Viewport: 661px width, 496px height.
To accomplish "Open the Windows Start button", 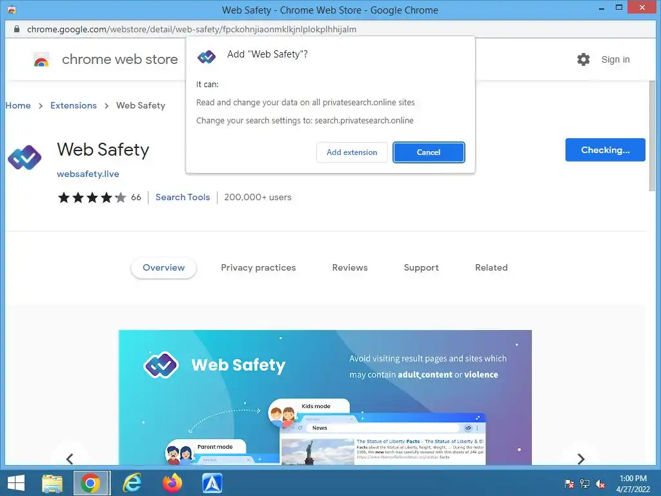I will coord(16,483).
